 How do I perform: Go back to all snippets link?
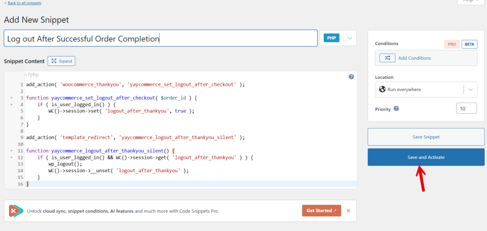point(23,3)
